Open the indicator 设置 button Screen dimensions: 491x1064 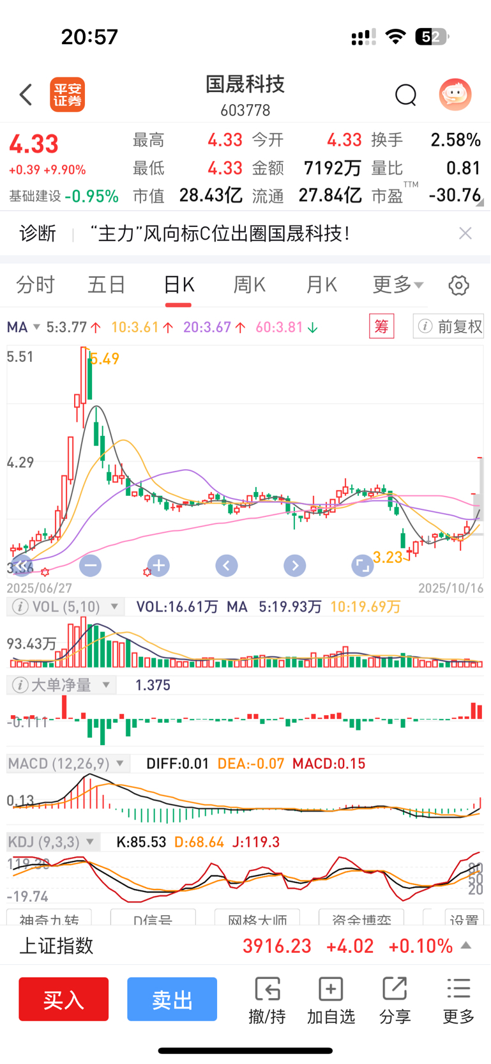(x=464, y=918)
